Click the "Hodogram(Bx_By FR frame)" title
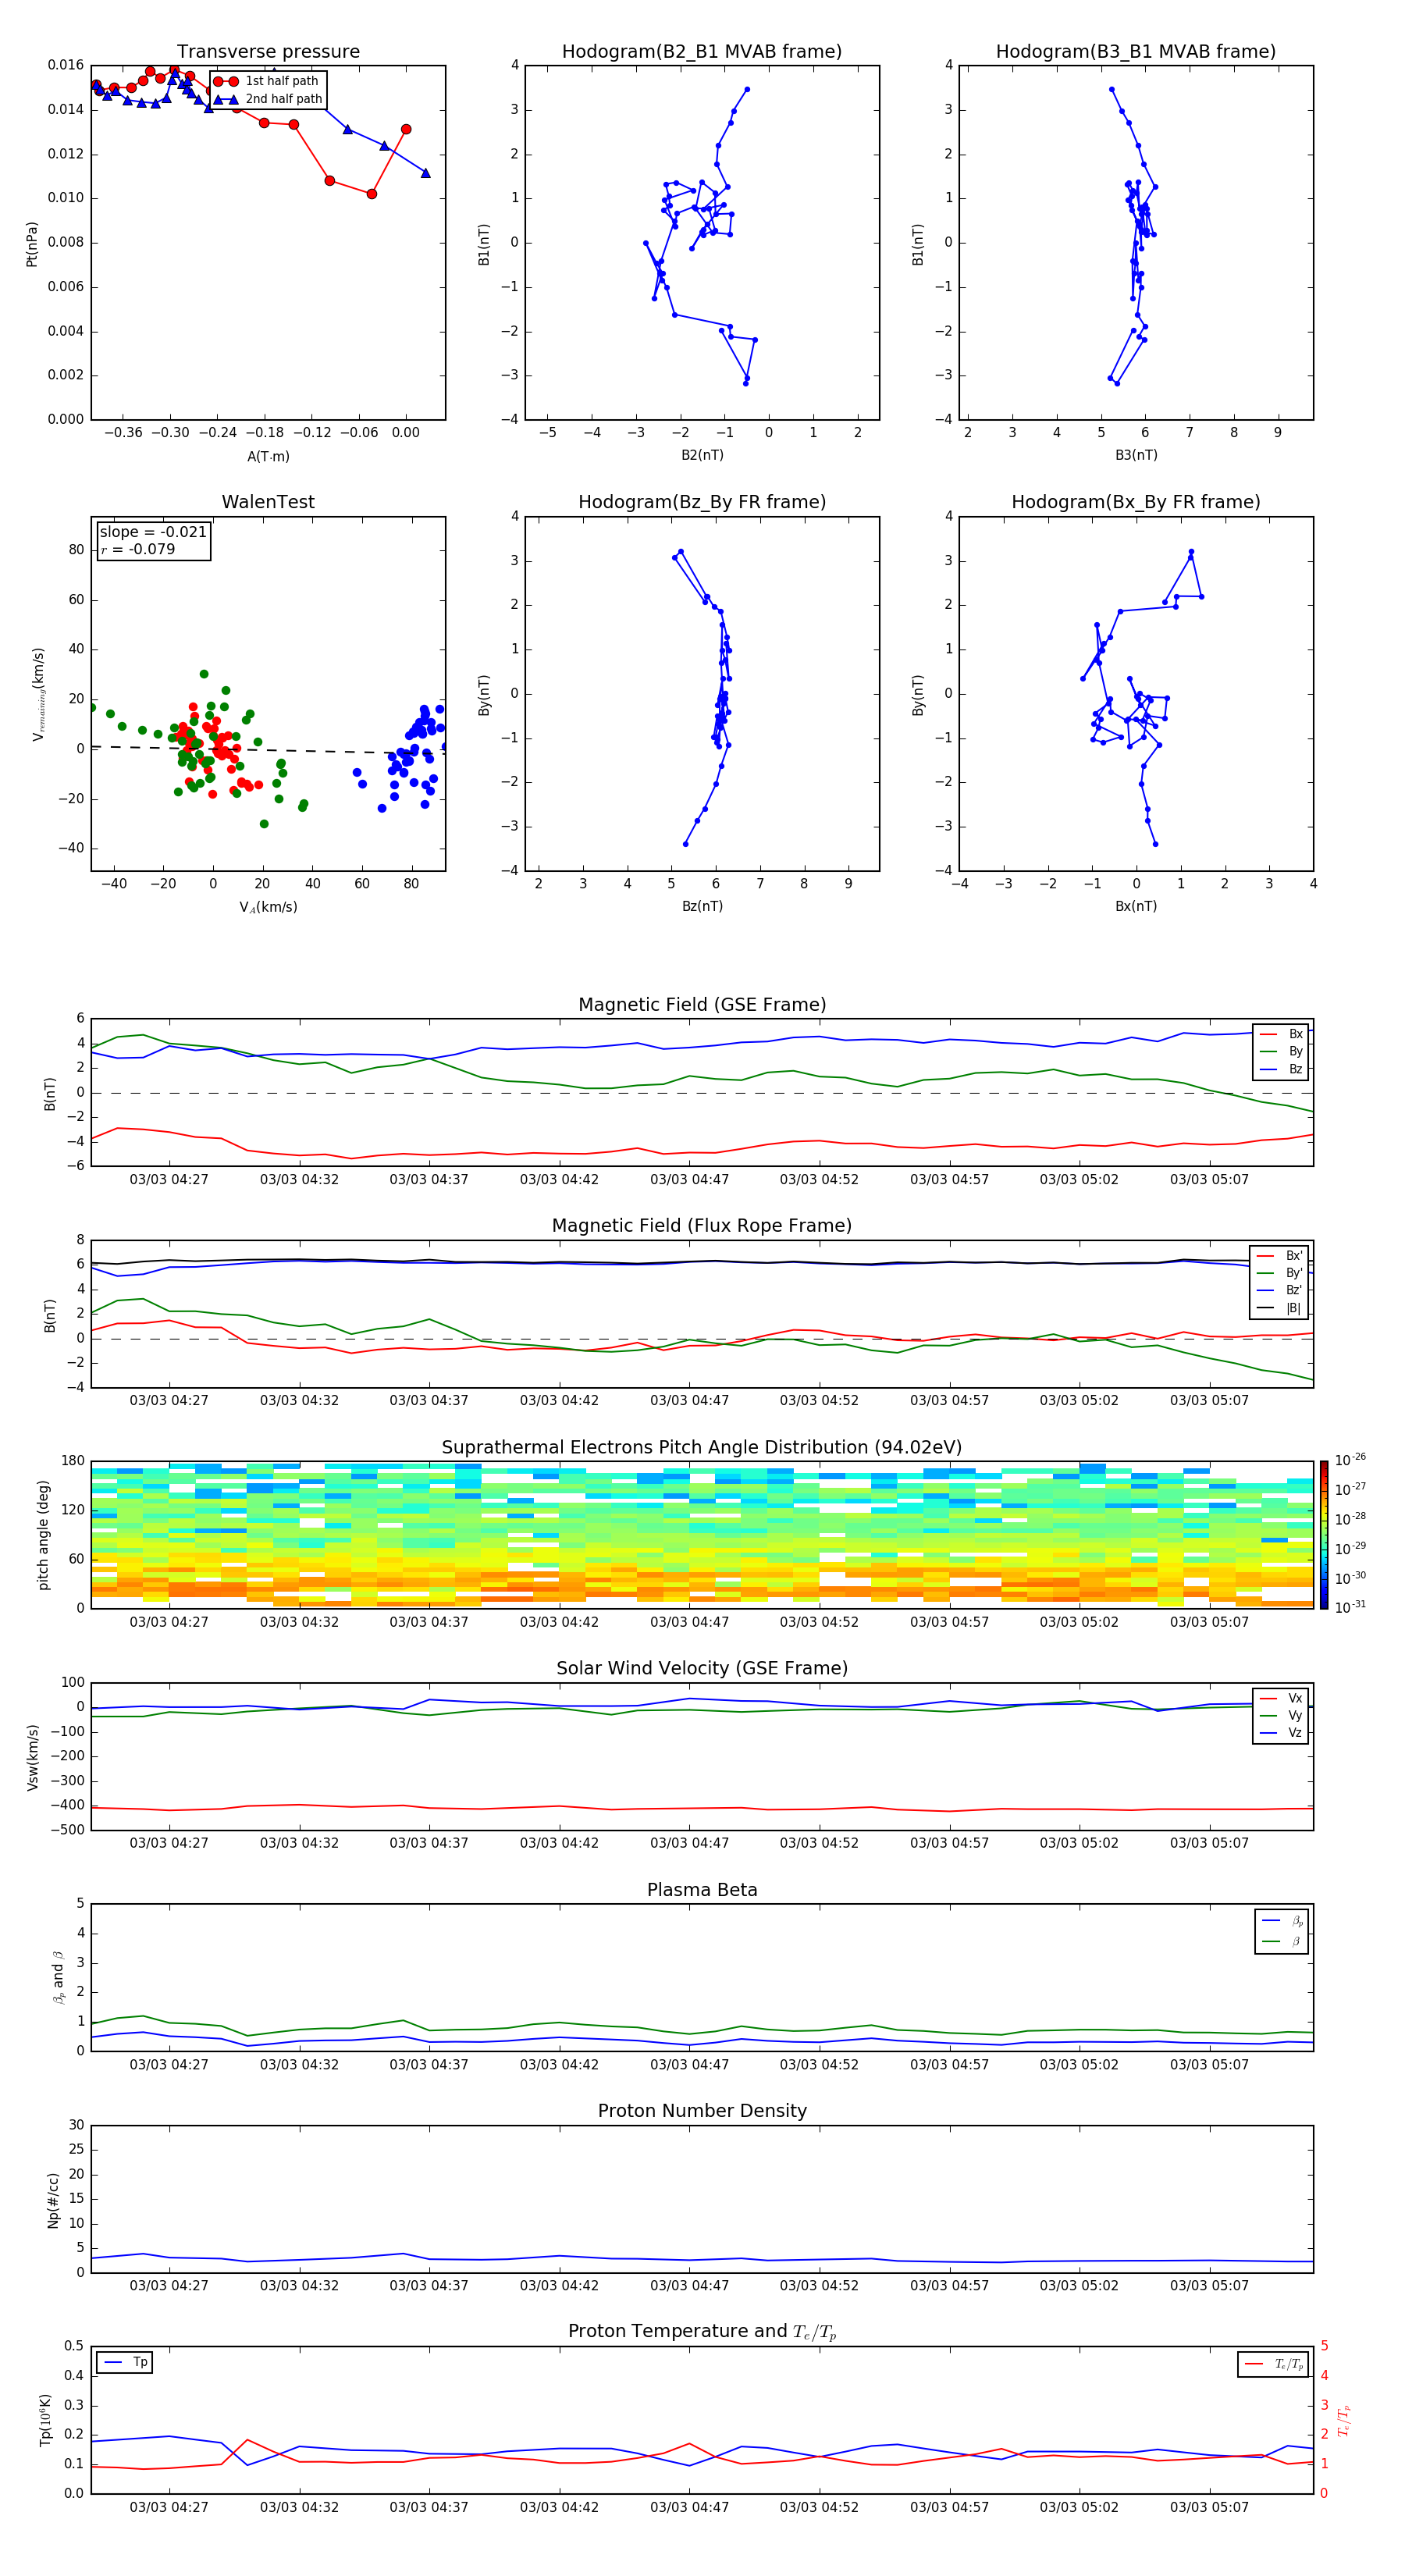This screenshot has height=2576, width=1405. pyautogui.click(x=1136, y=502)
